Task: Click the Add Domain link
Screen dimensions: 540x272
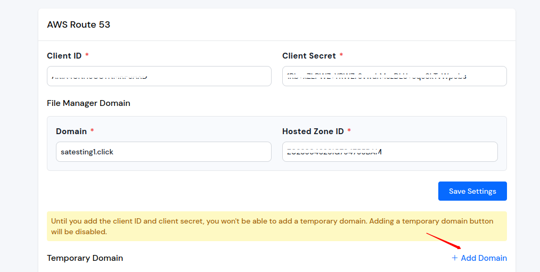Action: click(x=479, y=258)
